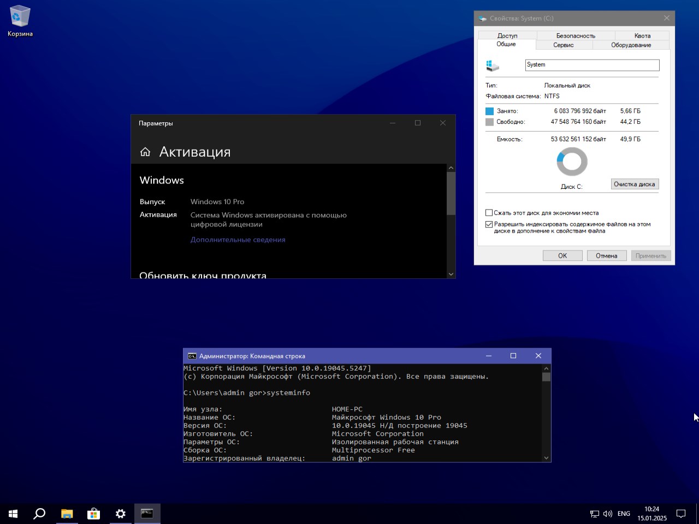Click the network icon in system tray
The height and width of the screenshot is (524, 699).
tap(595, 514)
